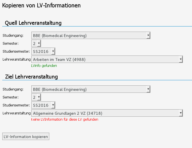
Task: Open the 'Allgemeine Grundlagen 2 VZ (34718)' dropdown
Action: (107, 113)
